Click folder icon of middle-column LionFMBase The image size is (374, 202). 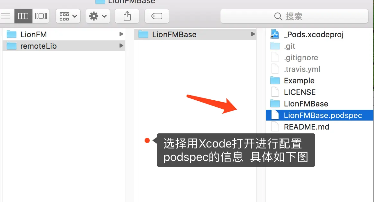[x=143, y=35]
